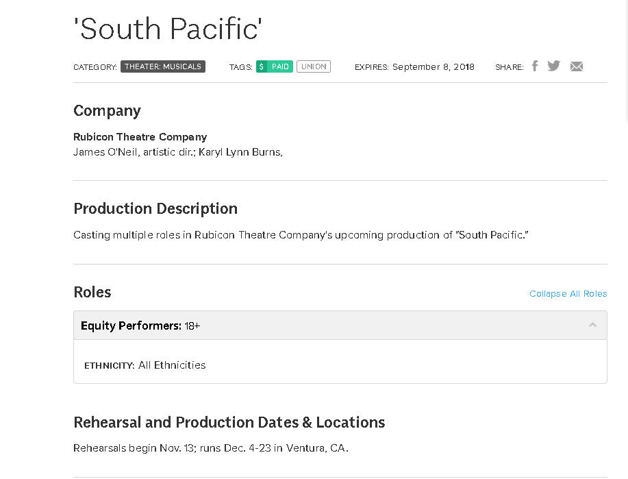Click the dollar sign icon in PAID tag
This screenshot has height=479, width=628.
click(x=261, y=66)
